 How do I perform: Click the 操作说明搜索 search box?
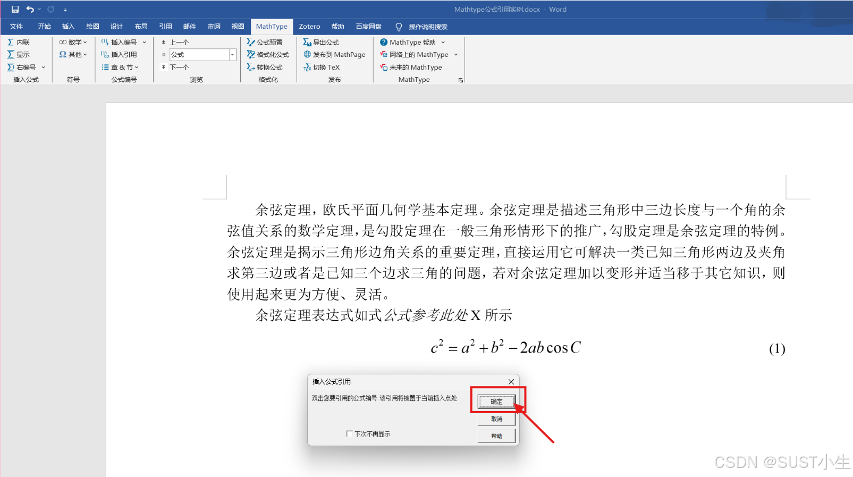click(428, 27)
